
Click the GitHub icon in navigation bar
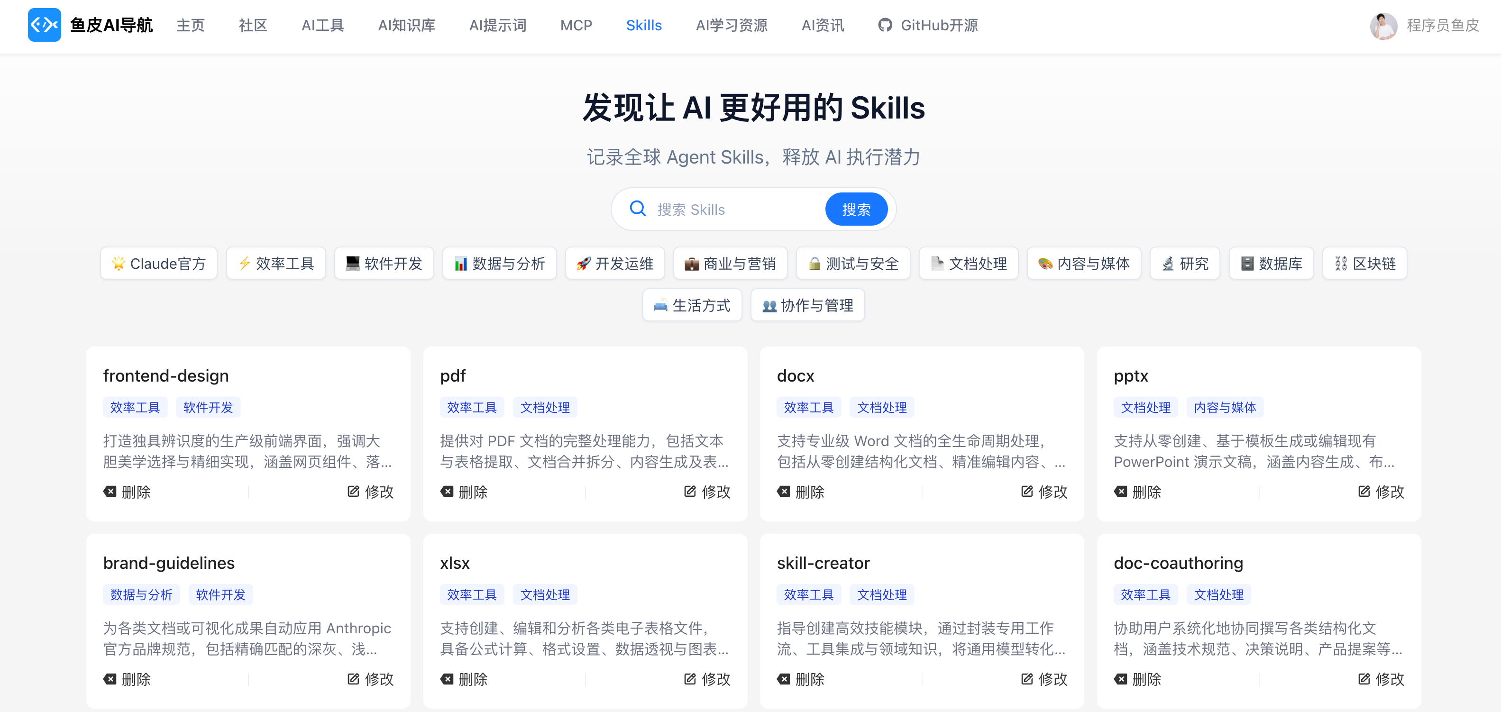pyautogui.click(x=885, y=25)
